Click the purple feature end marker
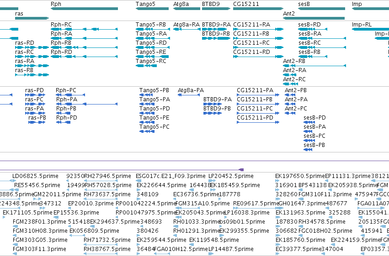The width and height of the screenshot is (389, 256). pyautogui.click(x=241, y=170)
